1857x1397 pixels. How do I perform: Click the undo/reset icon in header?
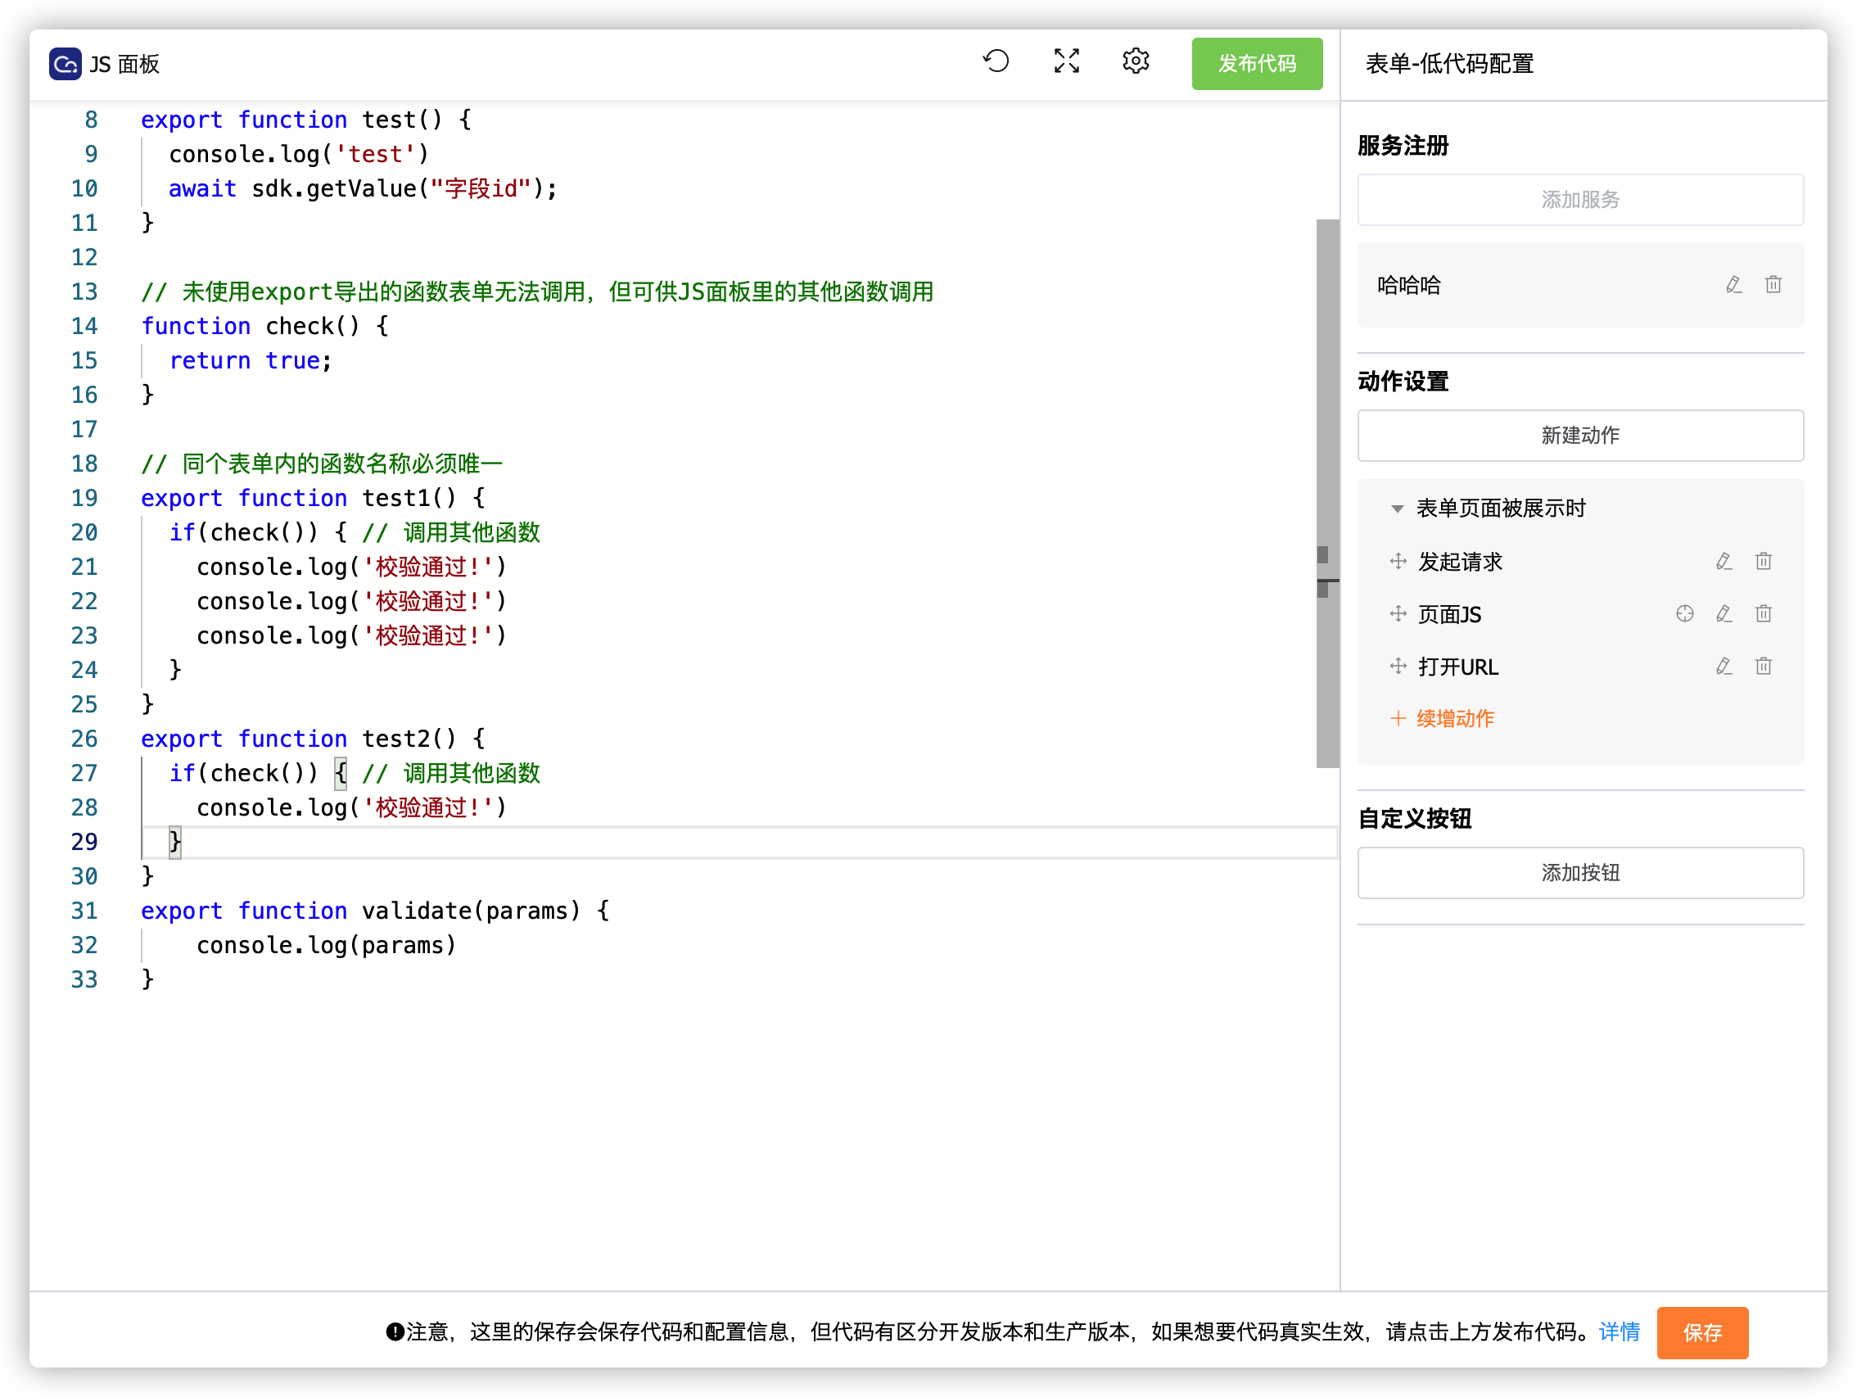(996, 61)
